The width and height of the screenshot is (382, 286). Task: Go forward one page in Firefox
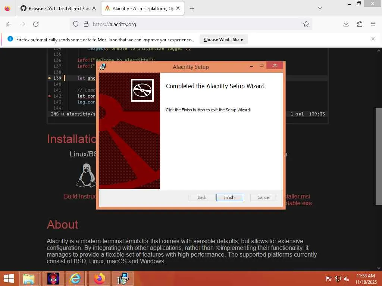click(22, 24)
